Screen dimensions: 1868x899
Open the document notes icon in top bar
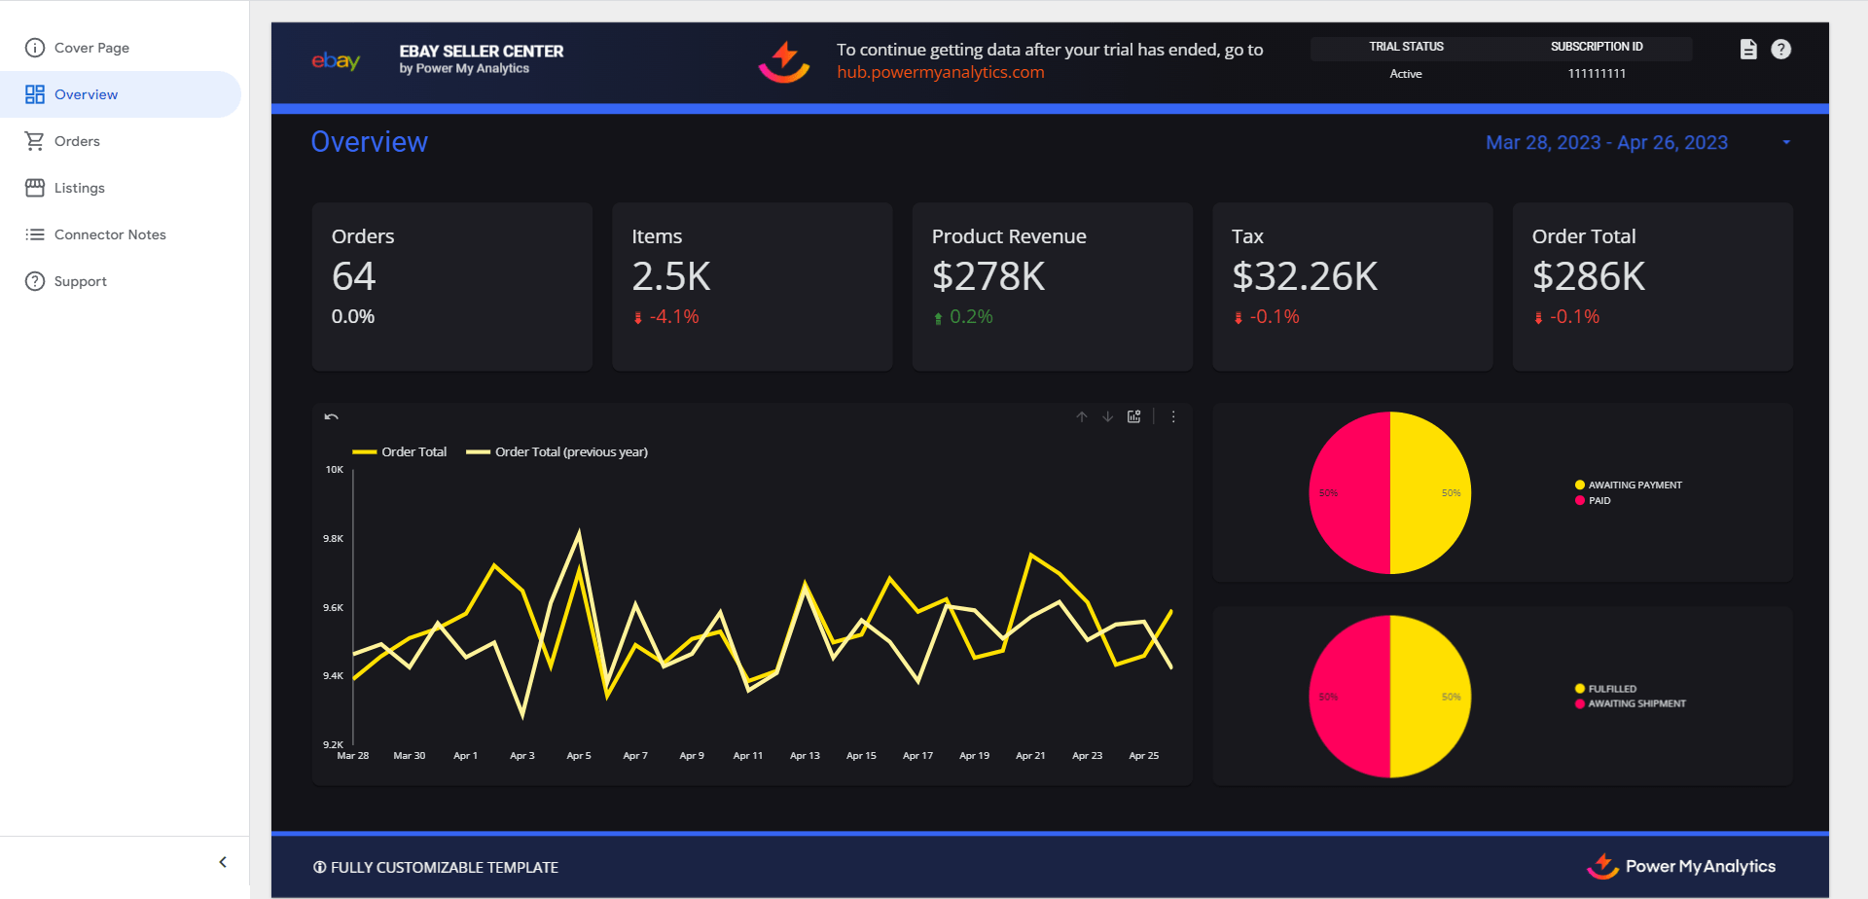(x=1747, y=49)
